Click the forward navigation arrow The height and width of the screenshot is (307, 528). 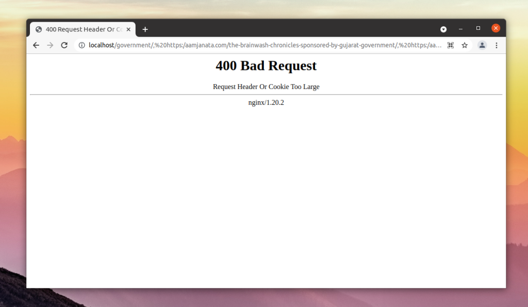coord(50,45)
